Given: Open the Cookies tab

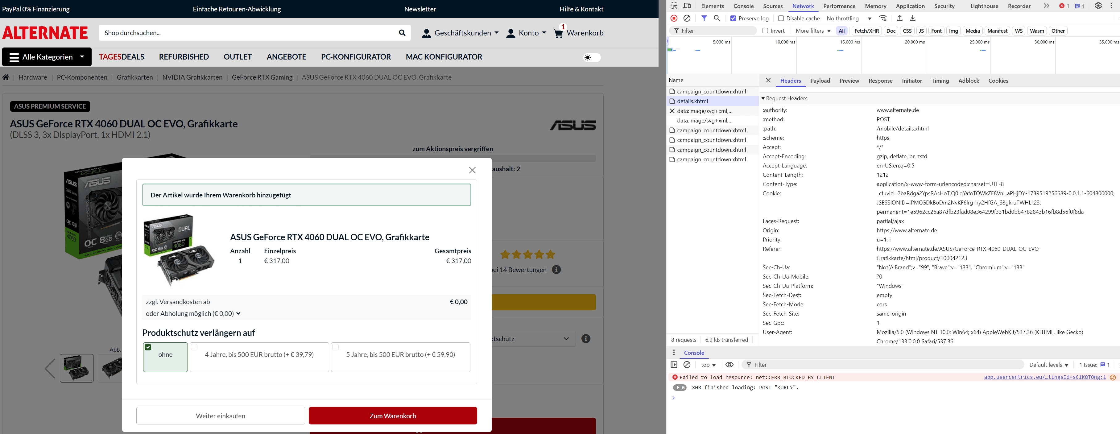Looking at the screenshot, I should tap(998, 81).
